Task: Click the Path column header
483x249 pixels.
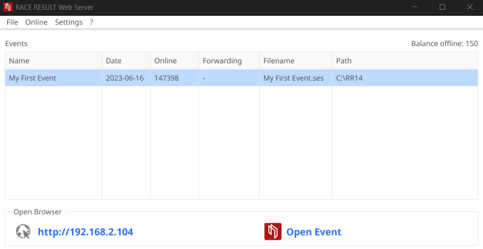Action: (x=344, y=61)
